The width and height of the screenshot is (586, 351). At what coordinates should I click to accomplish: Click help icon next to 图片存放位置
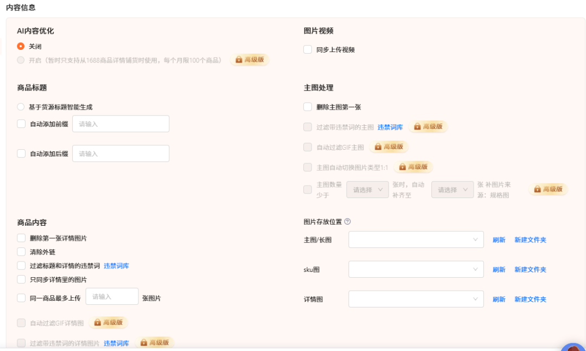pos(348,221)
